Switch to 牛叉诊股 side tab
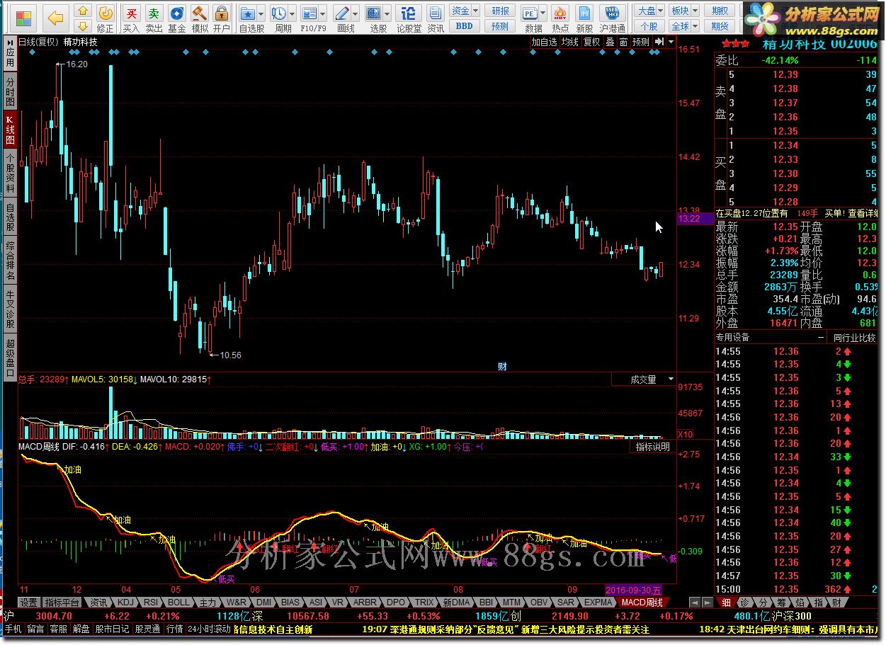Viewport: 886px width, 645px height. pyautogui.click(x=10, y=309)
